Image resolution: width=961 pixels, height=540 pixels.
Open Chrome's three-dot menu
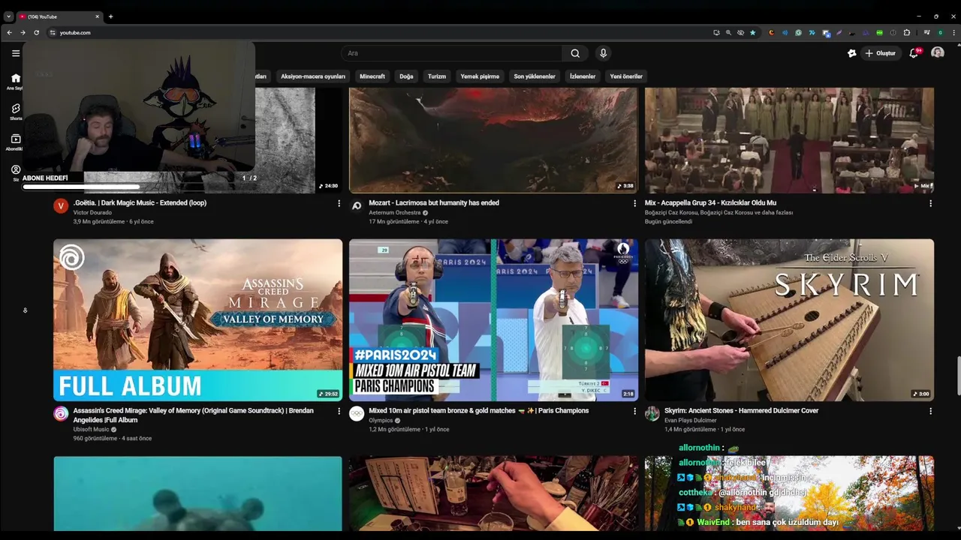(953, 32)
